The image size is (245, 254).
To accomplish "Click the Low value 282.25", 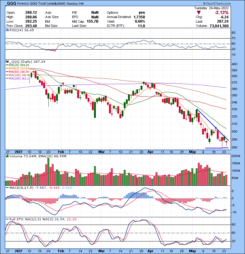I will click(x=31, y=21).
